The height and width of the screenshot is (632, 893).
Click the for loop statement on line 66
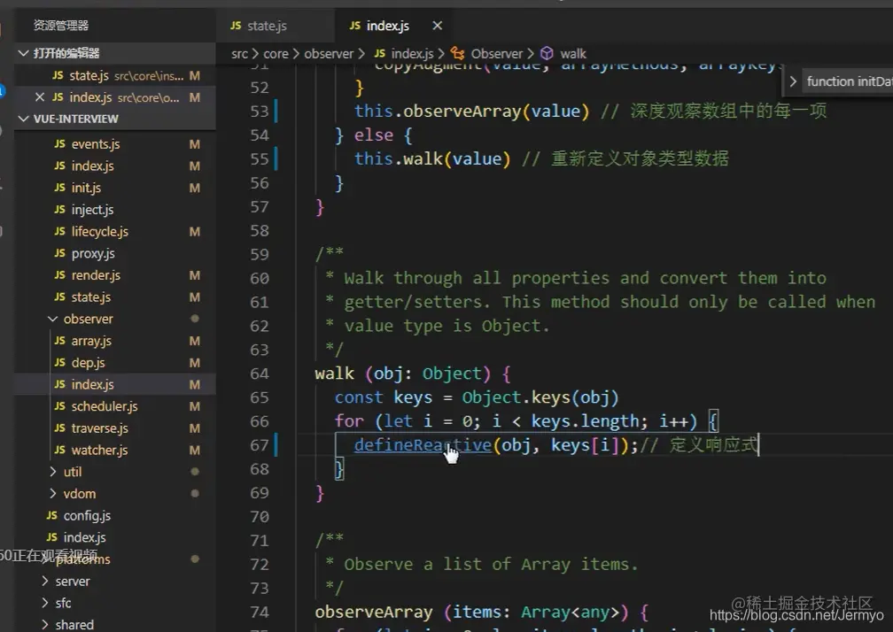[527, 421]
